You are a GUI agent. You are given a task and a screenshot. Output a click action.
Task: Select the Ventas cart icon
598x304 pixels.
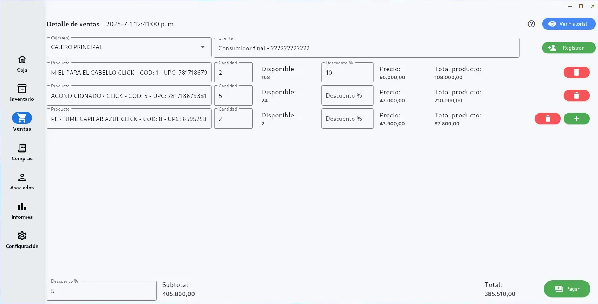(x=22, y=118)
